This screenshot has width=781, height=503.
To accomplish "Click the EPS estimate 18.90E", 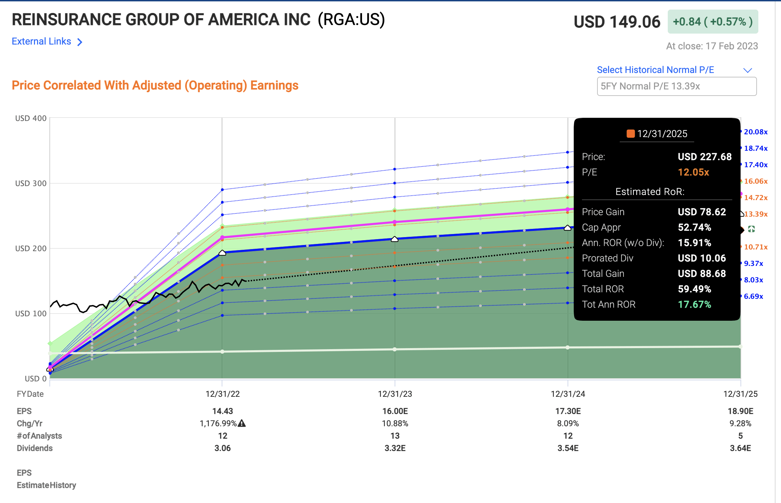I will [741, 411].
